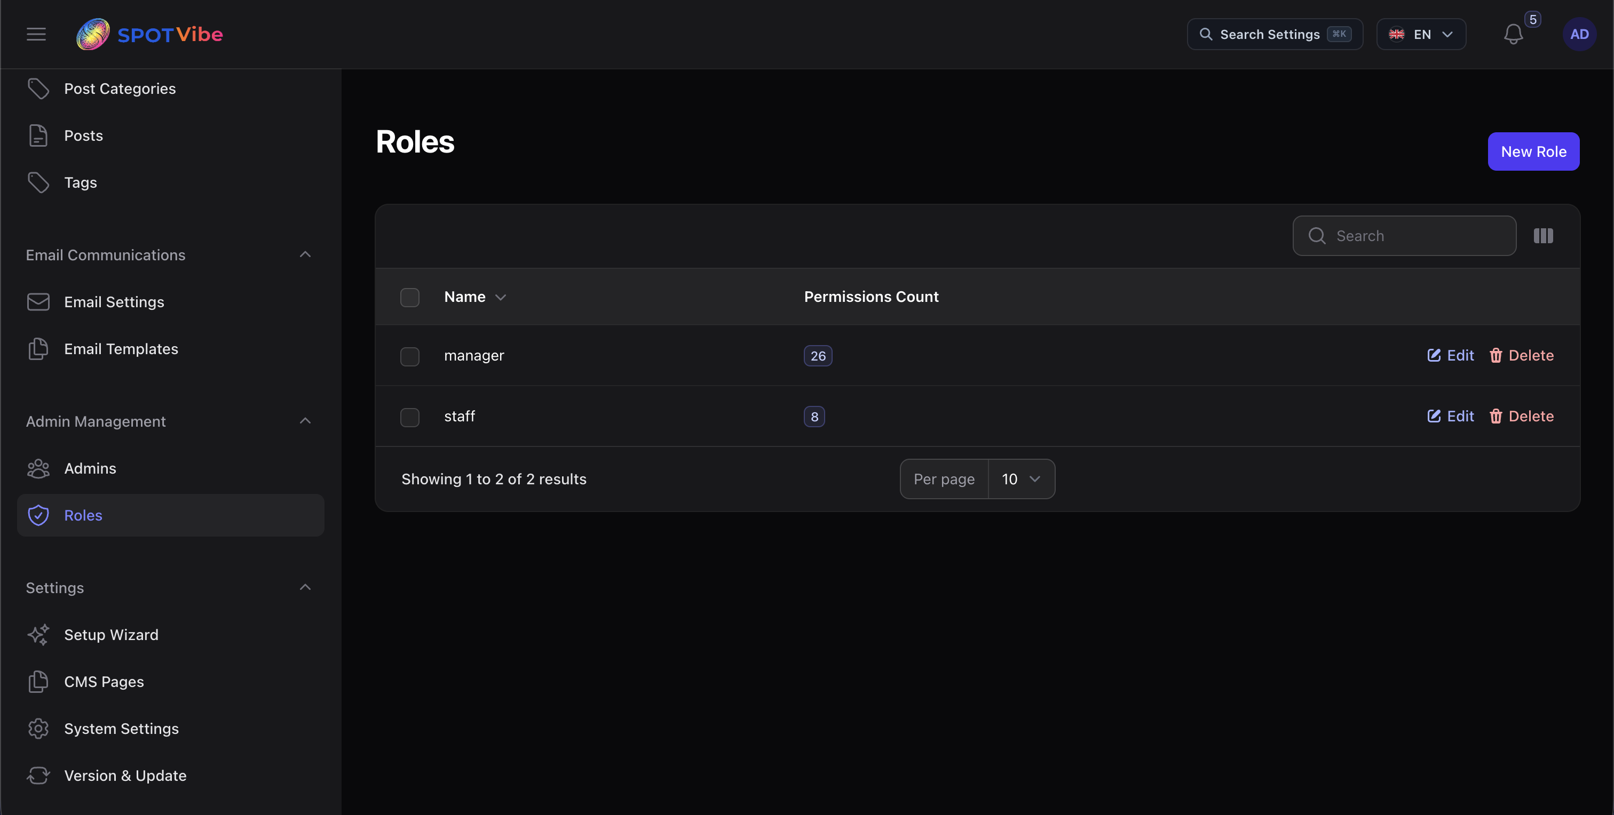Select the staff row checkbox

click(x=410, y=417)
